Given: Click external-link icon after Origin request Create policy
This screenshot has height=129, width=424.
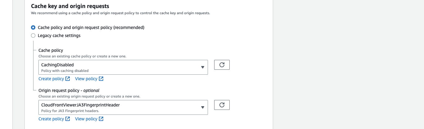Looking at the screenshot, I should (x=68, y=119).
